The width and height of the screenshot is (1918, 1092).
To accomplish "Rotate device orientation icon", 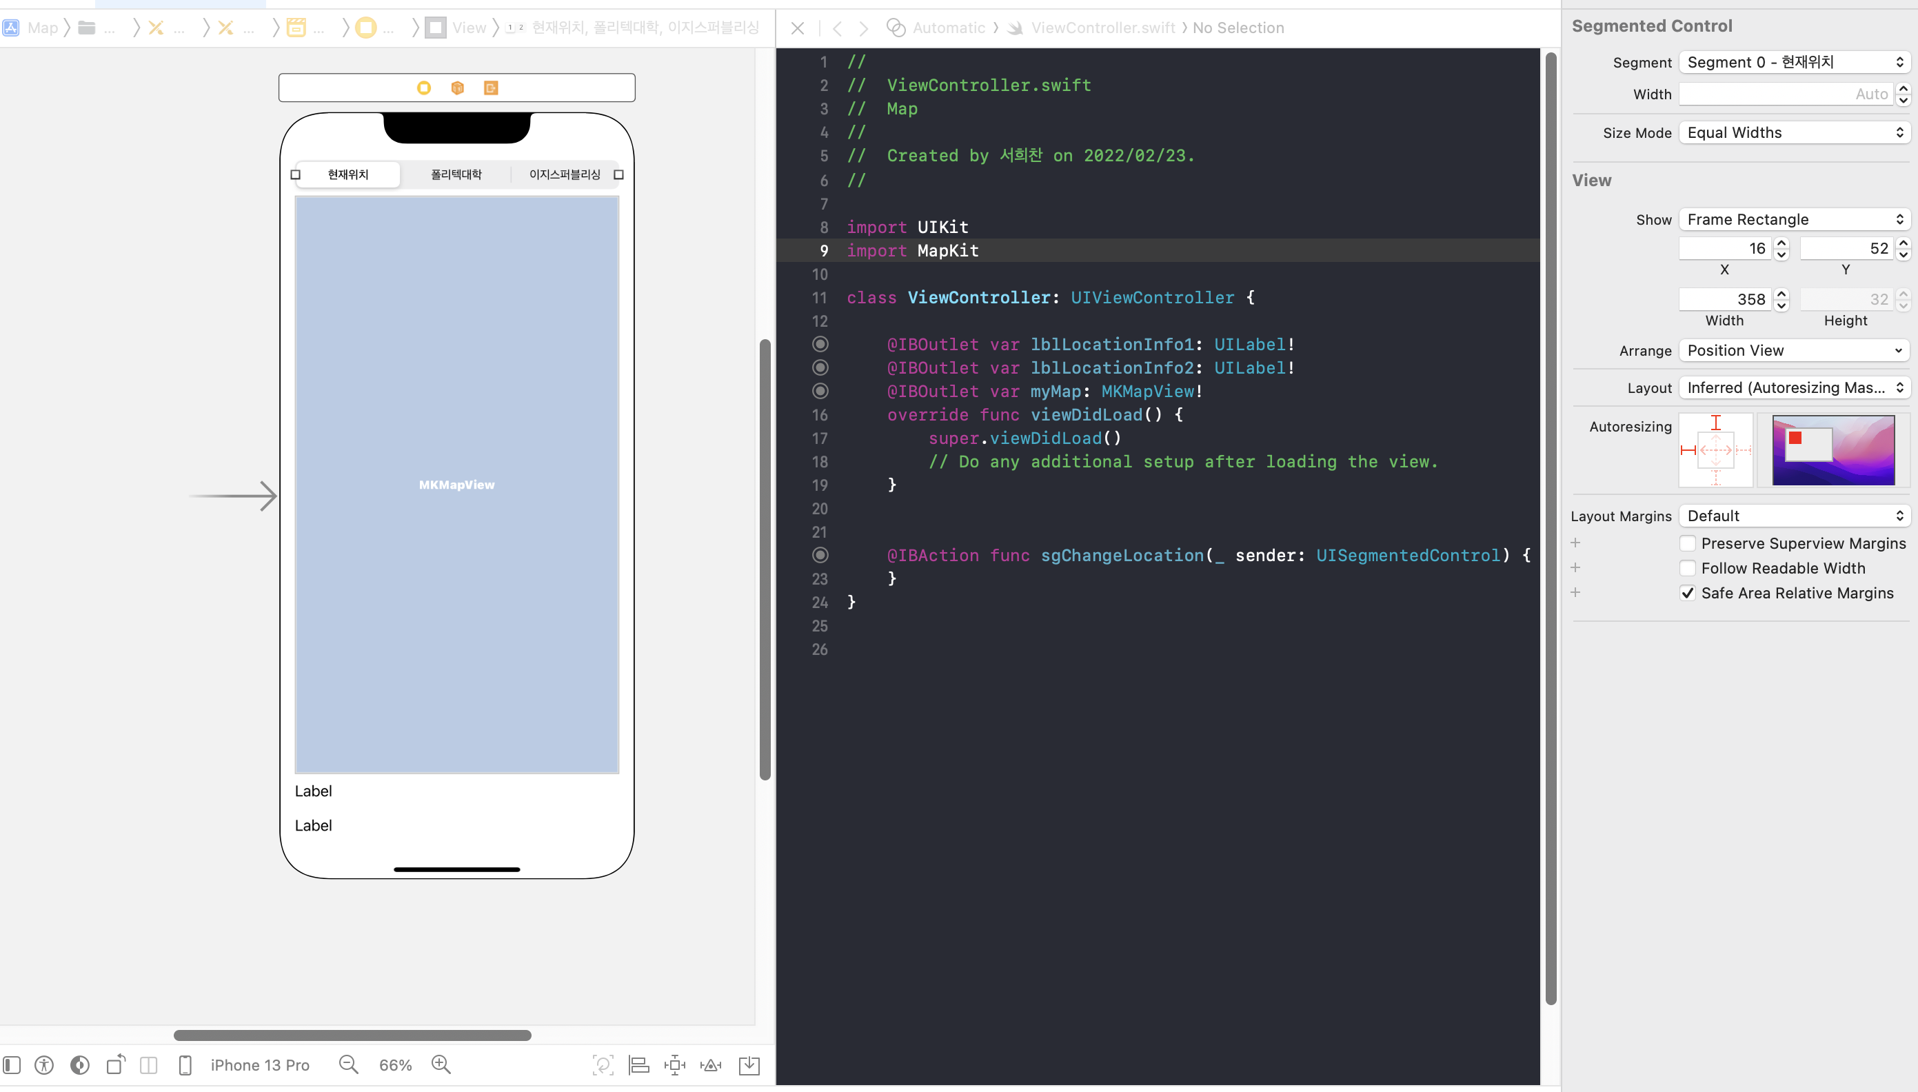I will (115, 1065).
